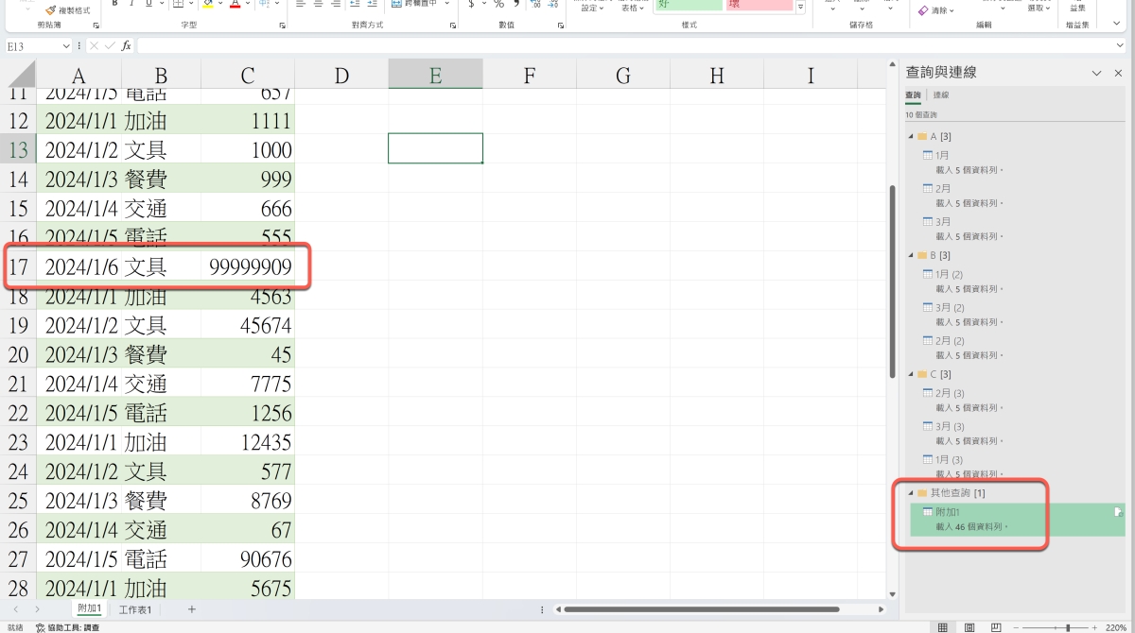Center-align text in the ribbon
This screenshot has height=633, width=1135.
[x=319, y=5]
